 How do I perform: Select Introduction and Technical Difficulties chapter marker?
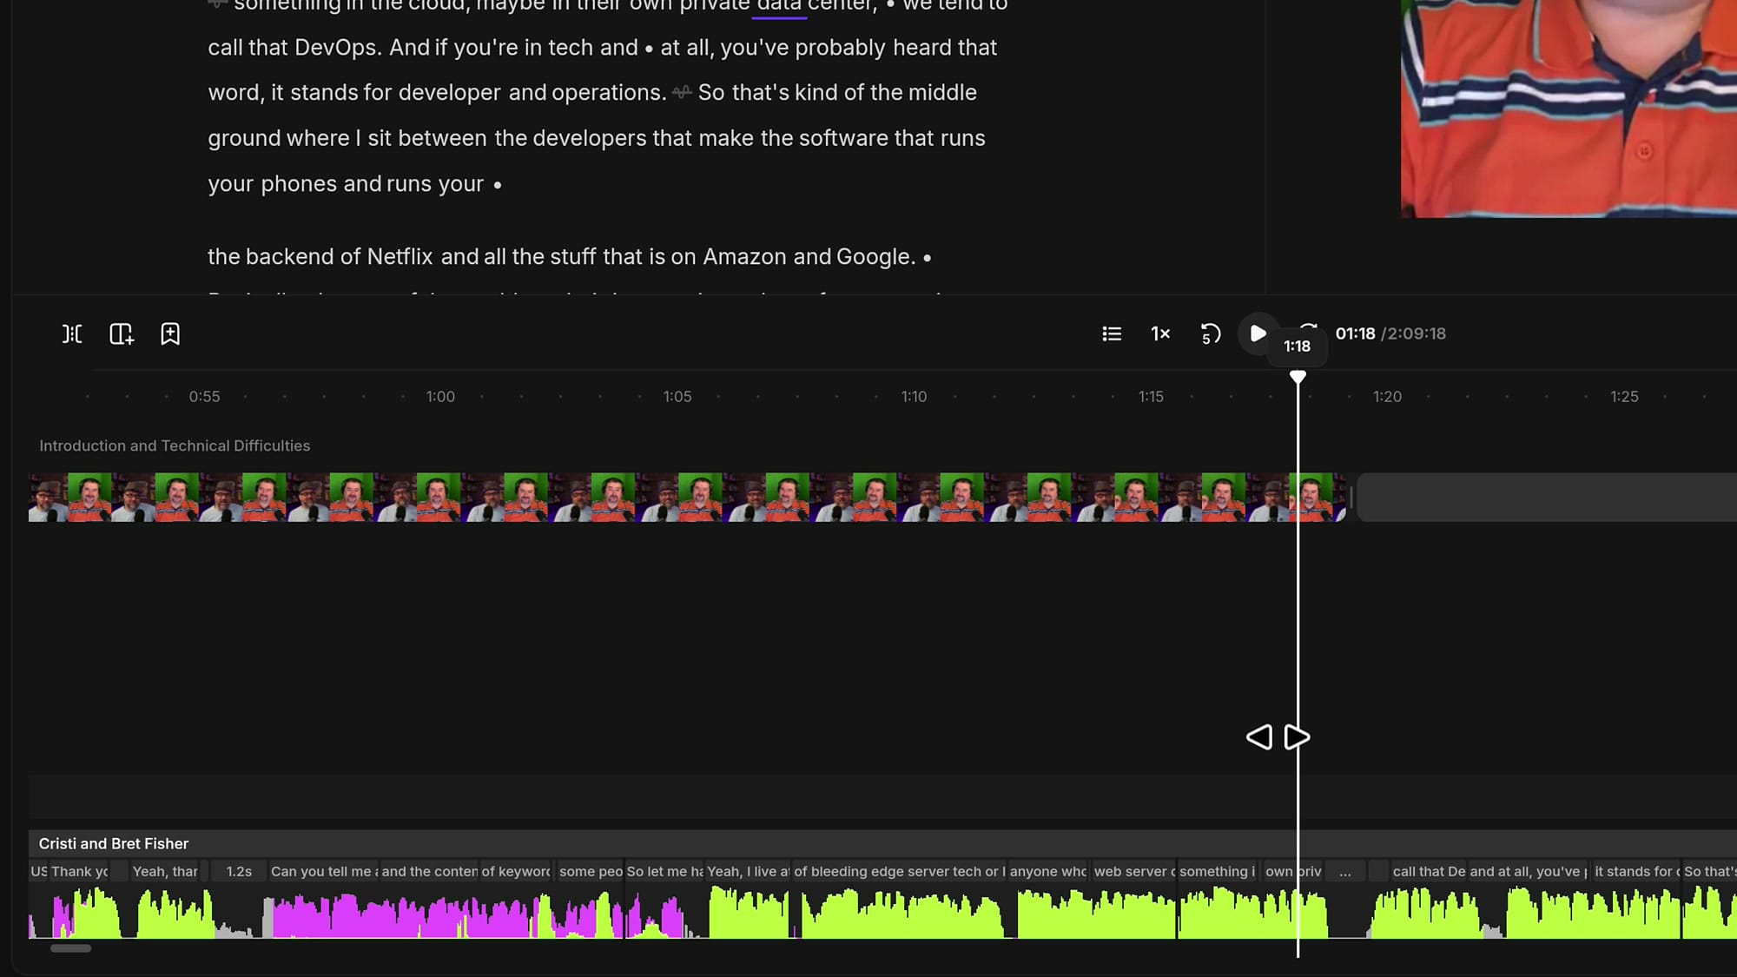click(175, 446)
